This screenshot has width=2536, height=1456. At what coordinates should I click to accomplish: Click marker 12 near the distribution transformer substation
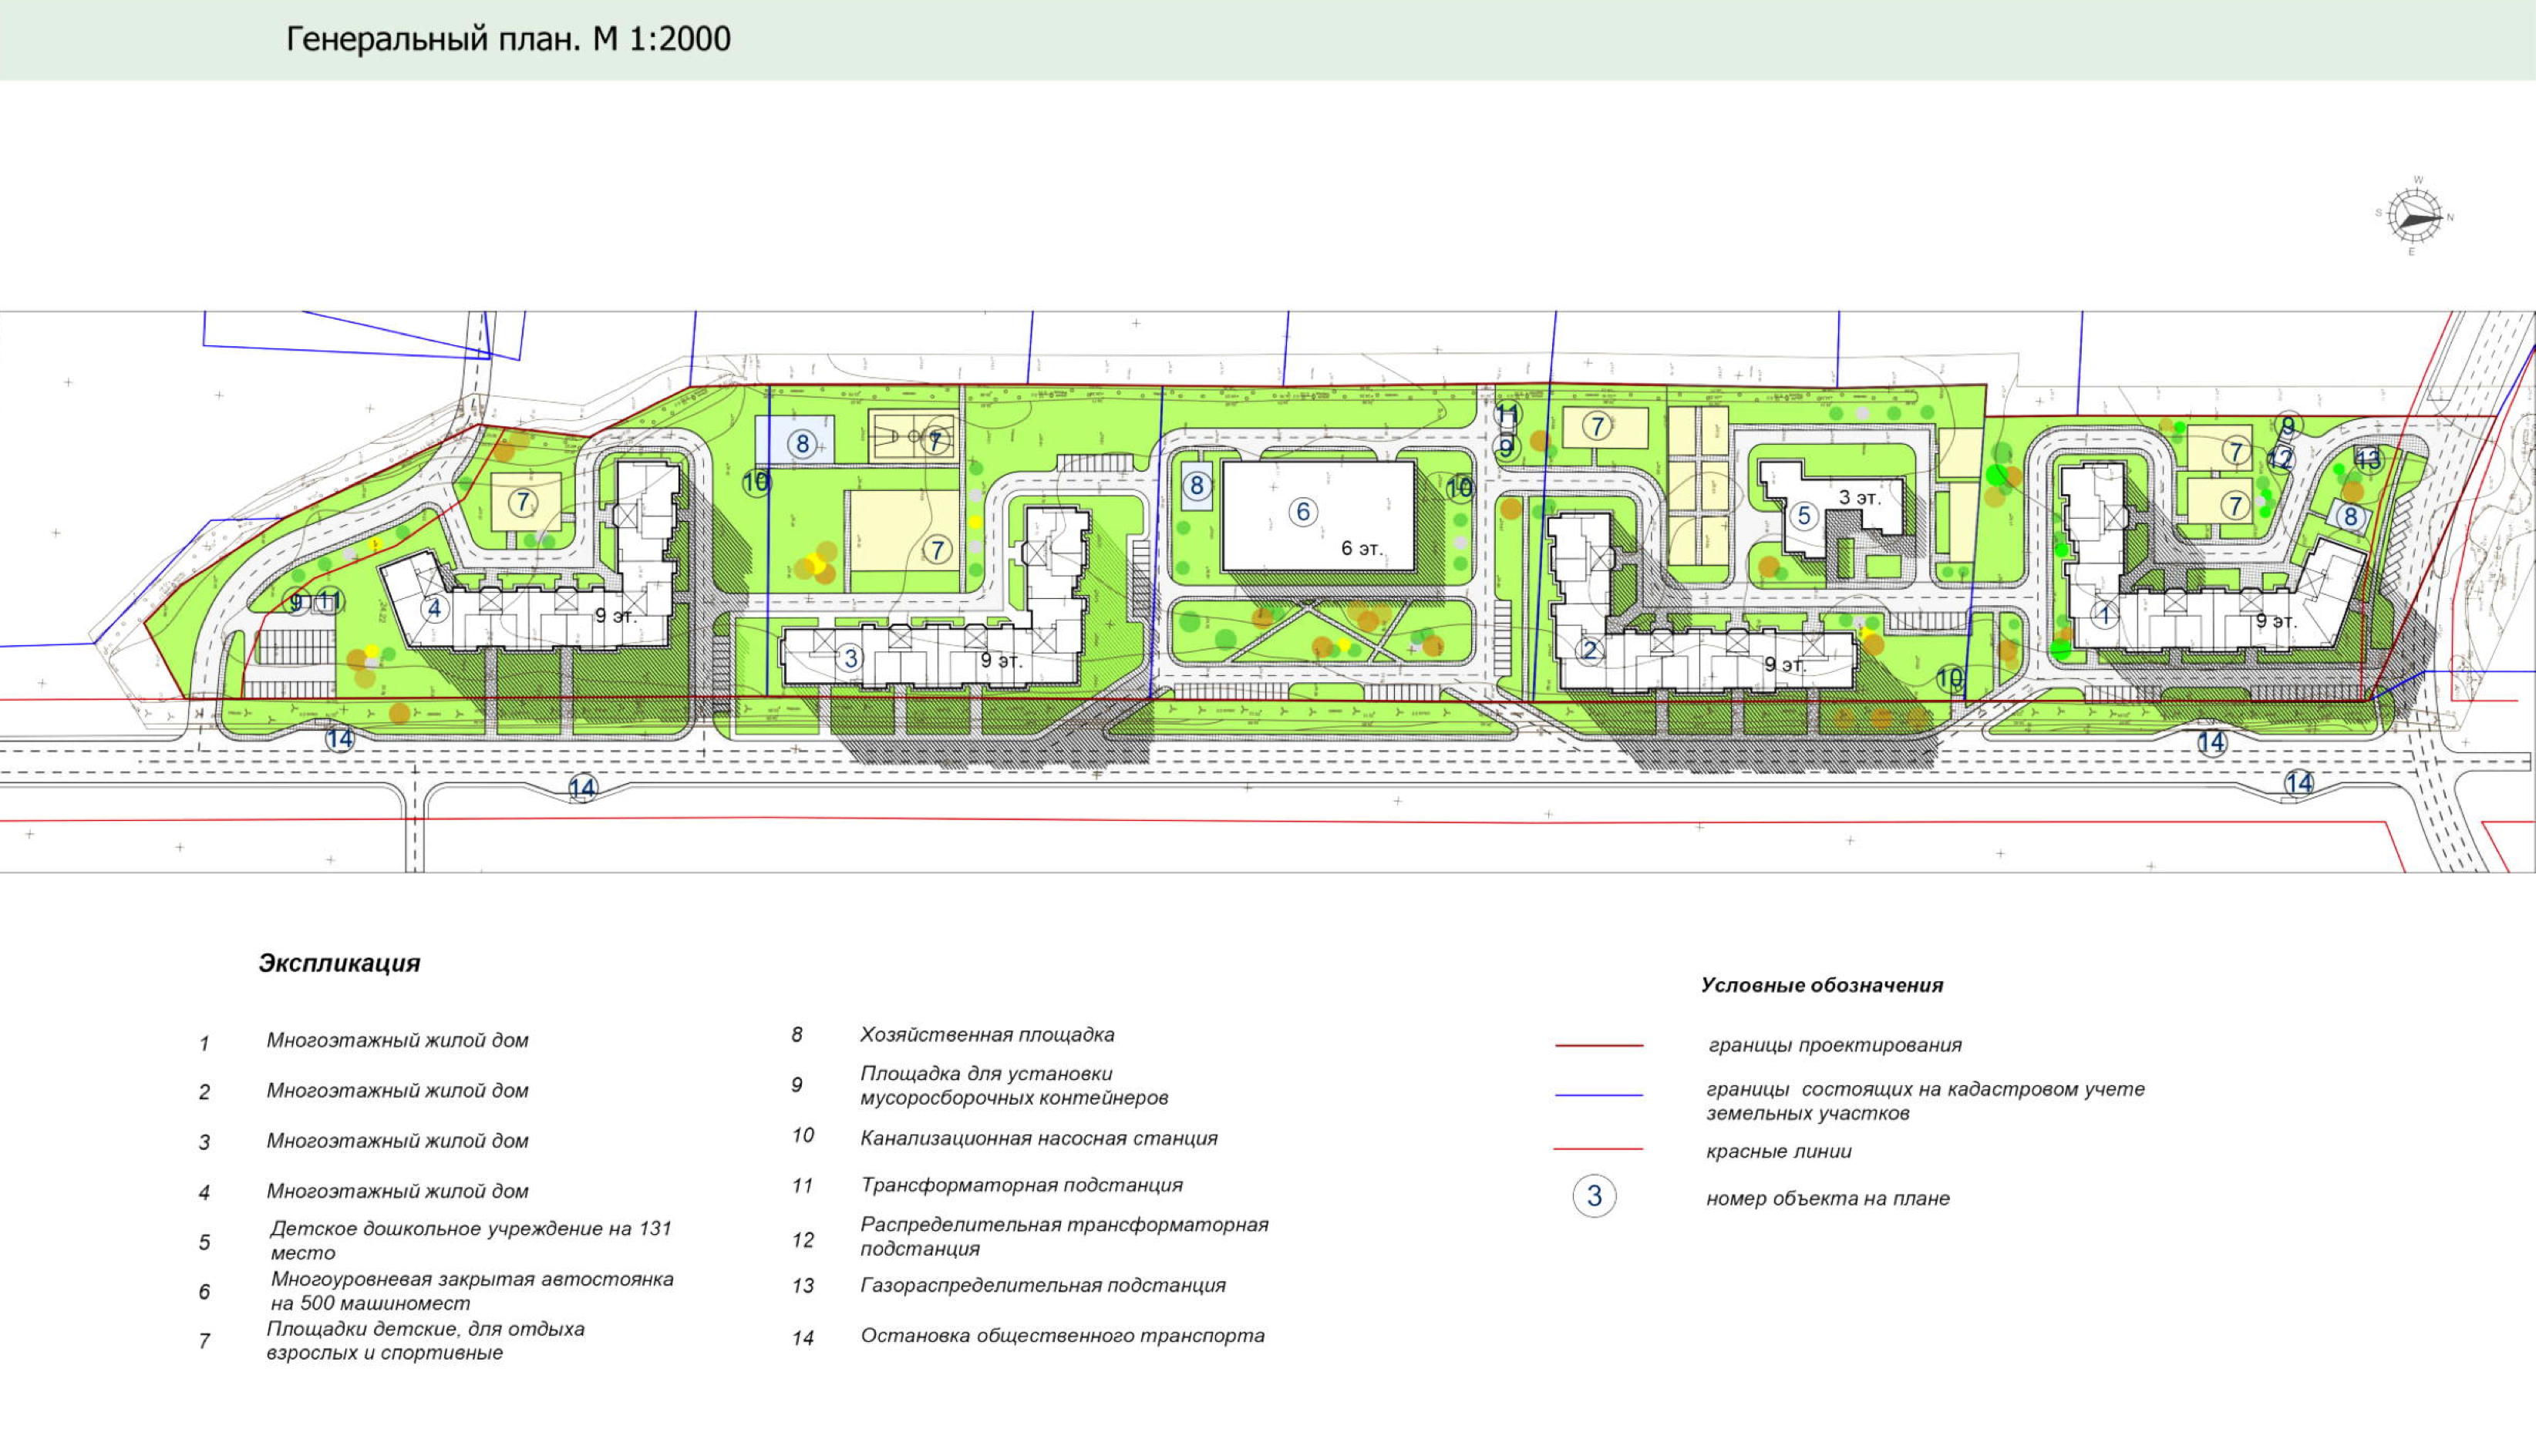point(2280,460)
